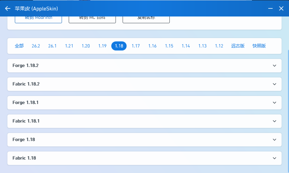Click the 复制名称 button
Viewport: 289px width, 173px height.
point(146,20)
